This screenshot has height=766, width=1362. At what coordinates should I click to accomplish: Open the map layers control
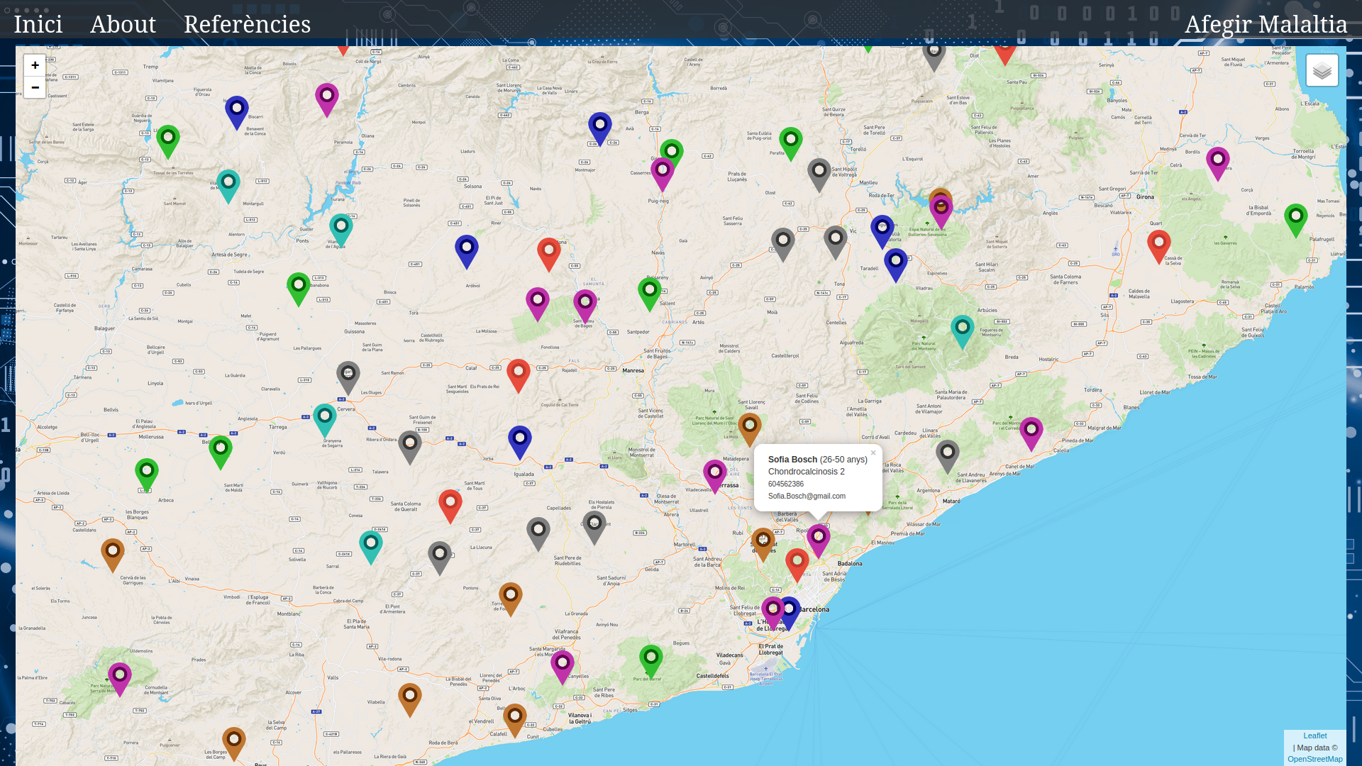click(x=1322, y=70)
